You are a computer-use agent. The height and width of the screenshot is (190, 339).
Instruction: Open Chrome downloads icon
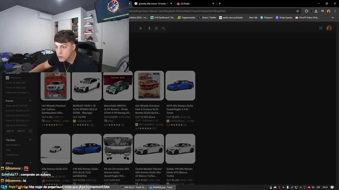(316, 11)
